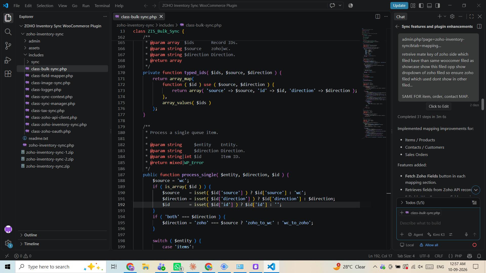Image resolution: width=486 pixels, height=273 pixels.
Task: Open the Run and Debug view
Action: (8, 60)
